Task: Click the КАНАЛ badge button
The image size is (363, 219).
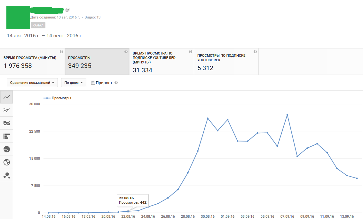Action: tap(38, 25)
